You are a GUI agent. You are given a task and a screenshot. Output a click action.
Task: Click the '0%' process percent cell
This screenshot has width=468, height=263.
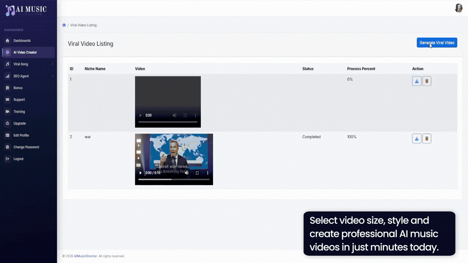pos(350,79)
